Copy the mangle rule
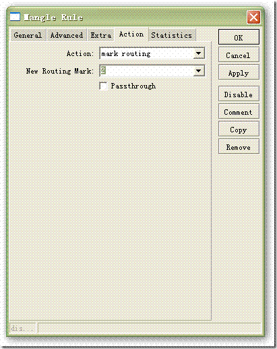277x349 pixels. coord(239,129)
